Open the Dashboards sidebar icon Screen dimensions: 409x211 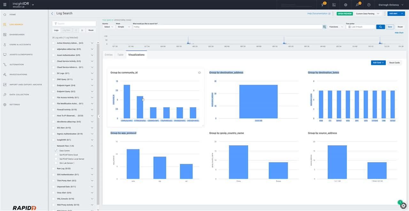click(5, 34)
